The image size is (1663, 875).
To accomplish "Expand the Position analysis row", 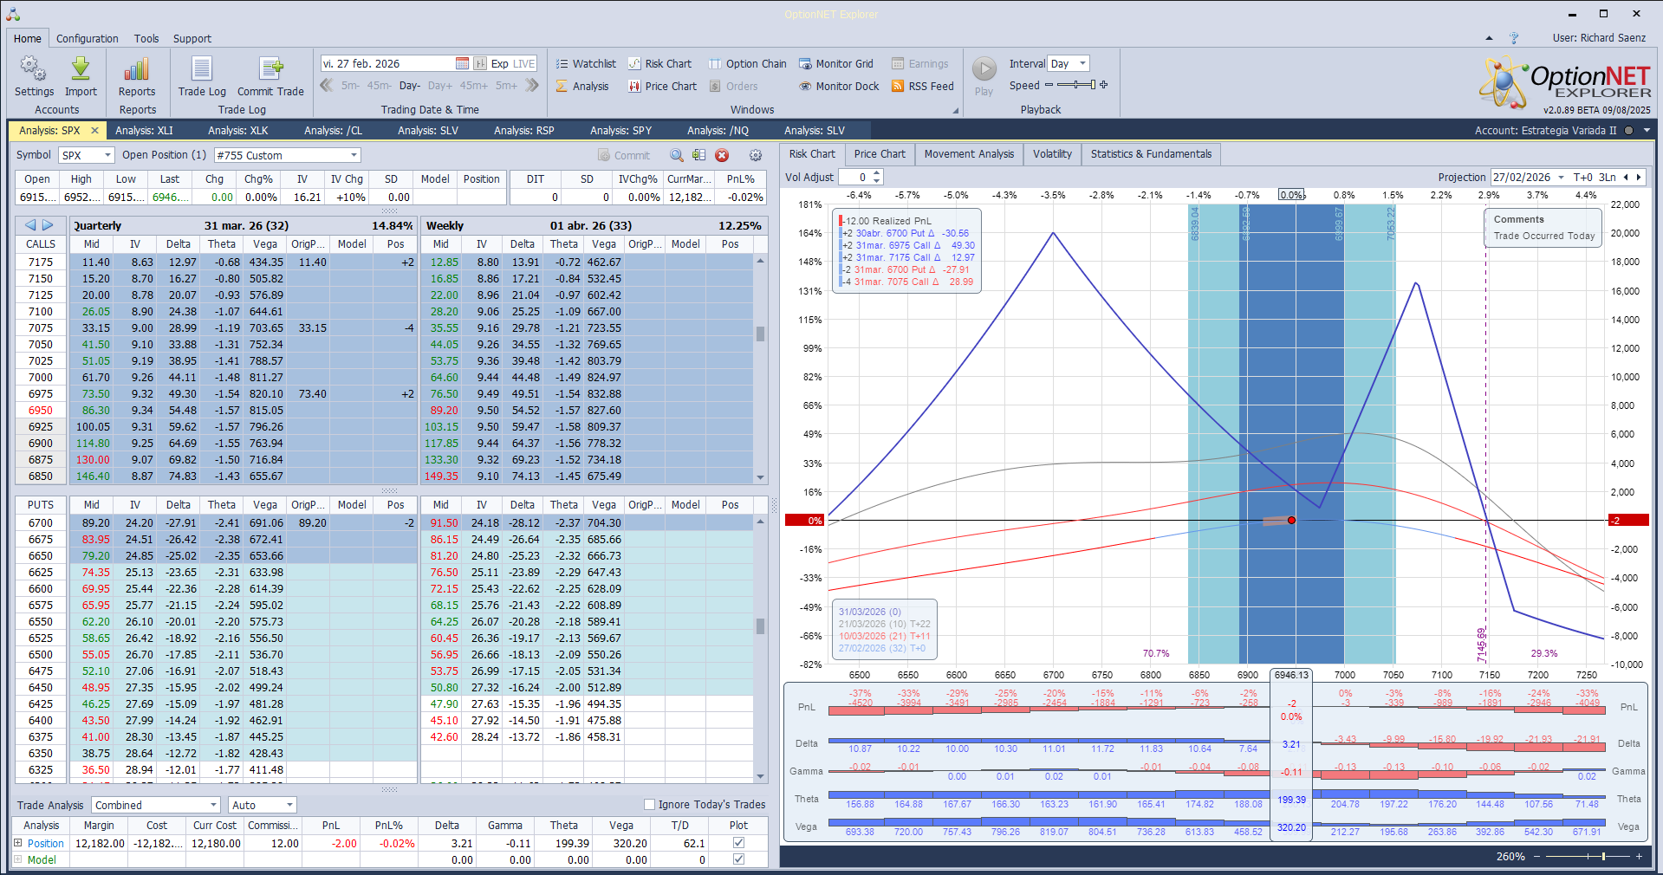I will (x=18, y=843).
